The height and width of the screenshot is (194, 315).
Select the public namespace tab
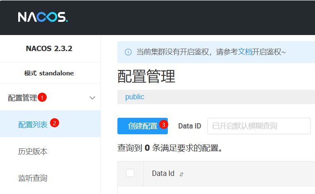click(135, 97)
